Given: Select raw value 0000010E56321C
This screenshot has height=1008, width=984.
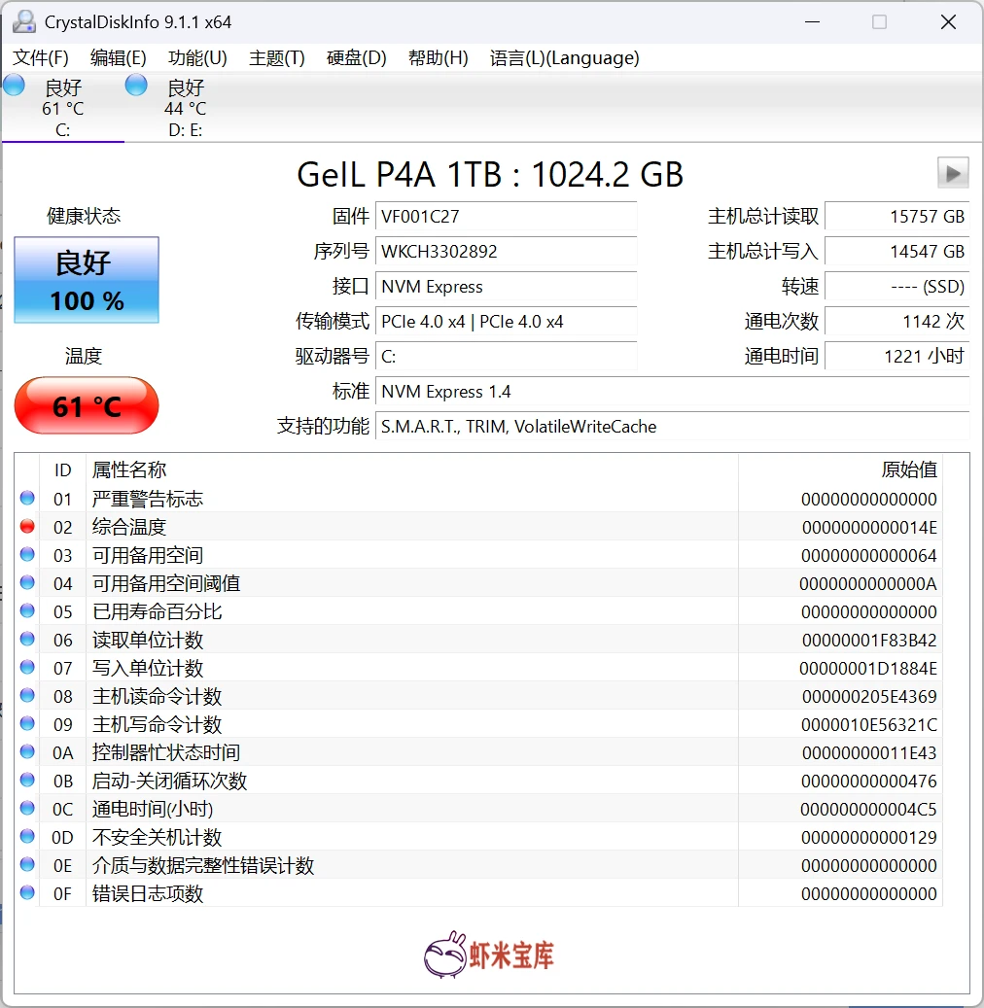Looking at the screenshot, I should tap(869, 724).
